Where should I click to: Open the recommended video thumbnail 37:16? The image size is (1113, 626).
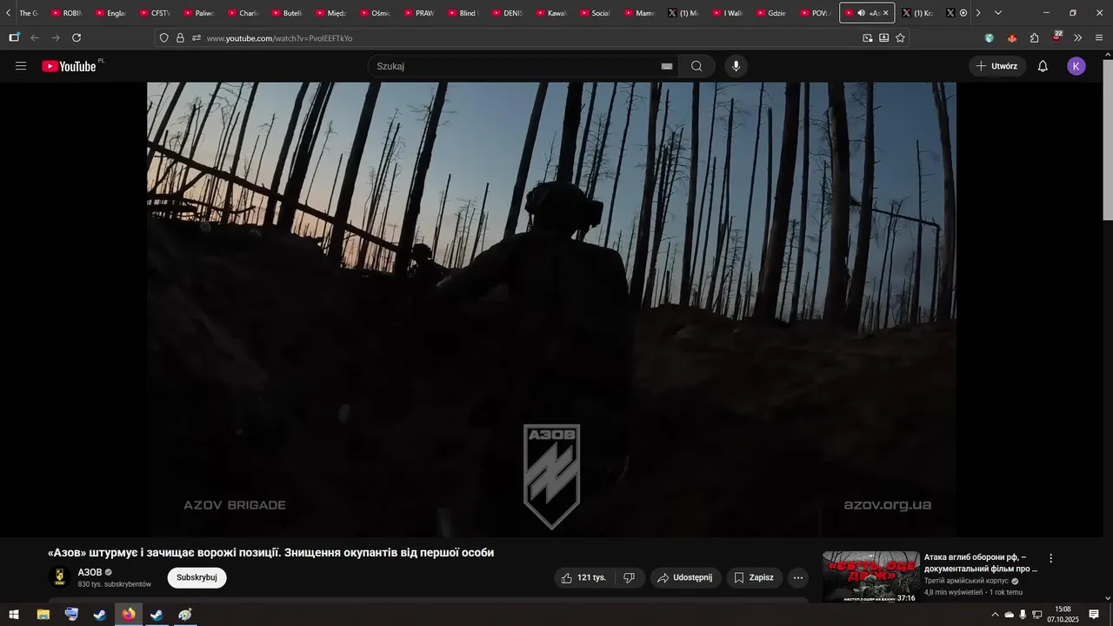[870, 577]
